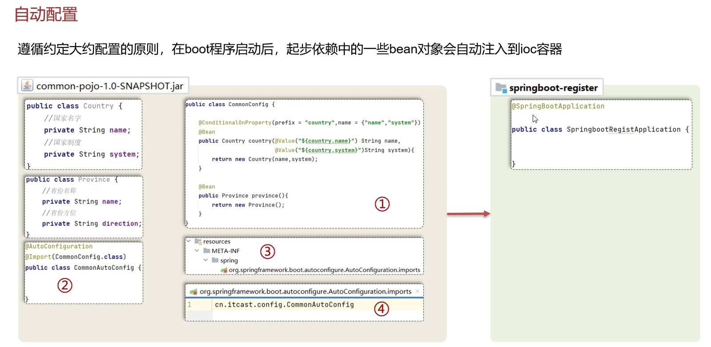Click the SpringbootRegistApplication class name
711x347 pixels.
tap(623, 129)
